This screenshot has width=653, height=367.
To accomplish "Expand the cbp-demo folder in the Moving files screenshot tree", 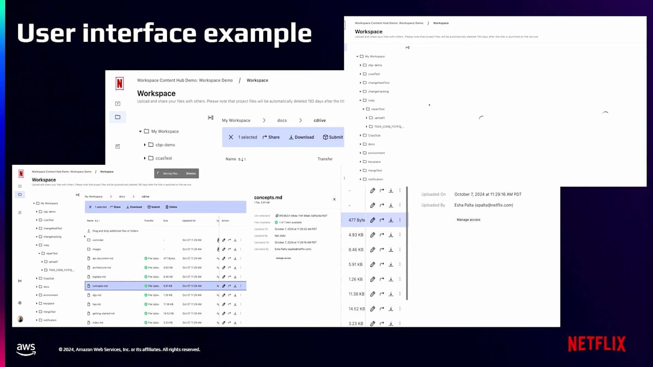I will point(38,212).
